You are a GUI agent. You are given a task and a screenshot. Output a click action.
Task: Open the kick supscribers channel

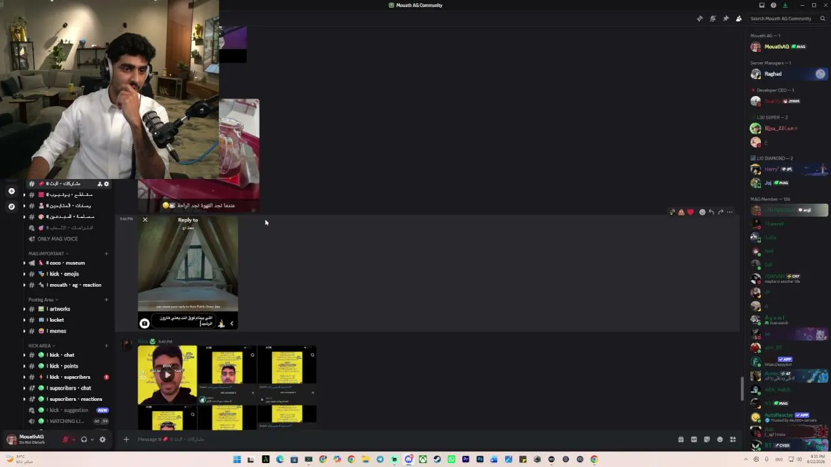(x=68, y=377)
